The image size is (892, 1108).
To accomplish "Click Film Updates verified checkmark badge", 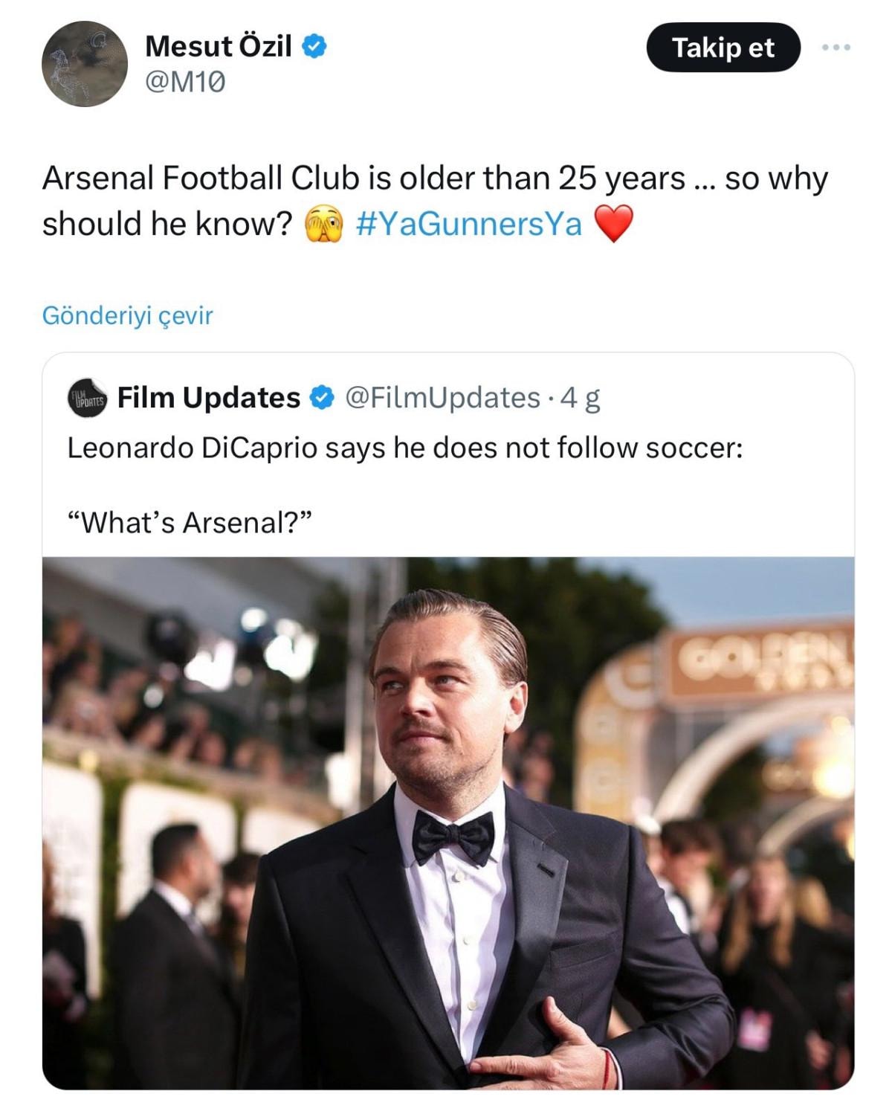I will tap(321, 398).
